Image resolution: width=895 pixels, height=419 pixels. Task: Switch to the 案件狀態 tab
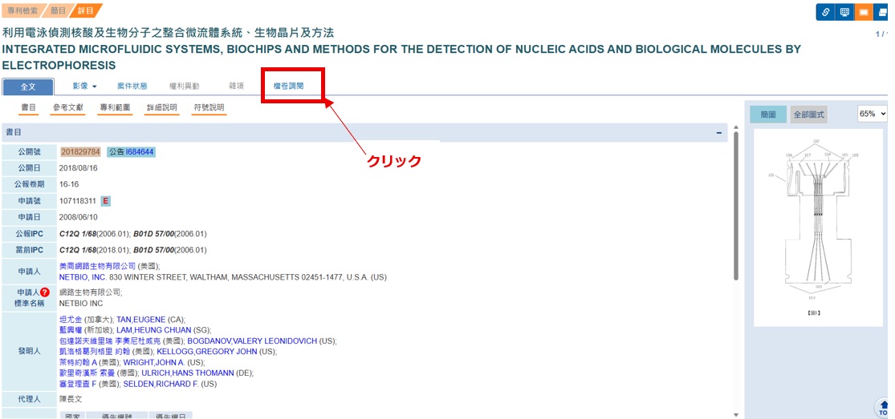[x=132, y=86]
